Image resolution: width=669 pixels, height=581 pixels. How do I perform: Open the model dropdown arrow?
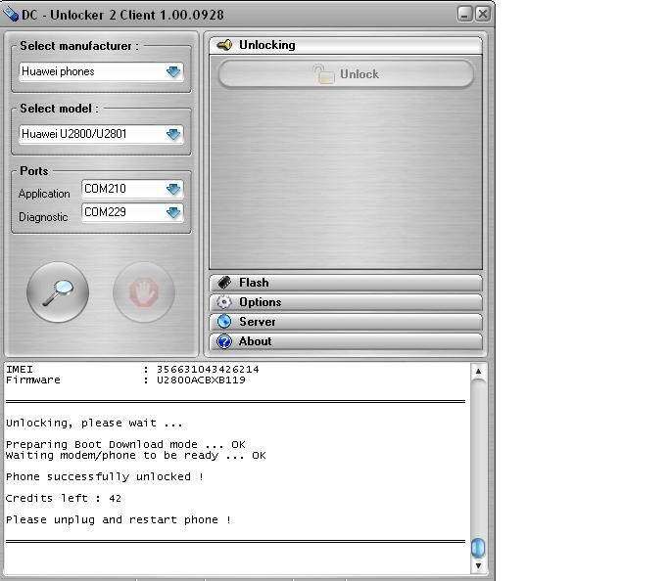(x=173, y=134)
